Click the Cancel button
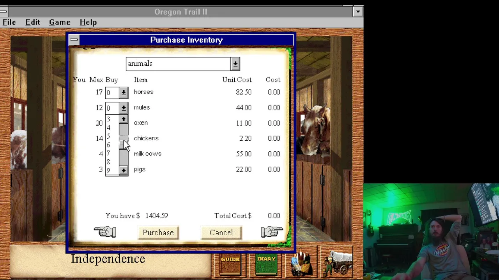 click(221, 233)
